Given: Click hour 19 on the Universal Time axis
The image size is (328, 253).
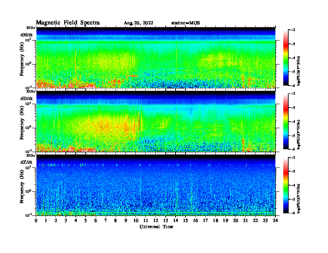Looking at the screenshot, I should (x=225, y=221).
